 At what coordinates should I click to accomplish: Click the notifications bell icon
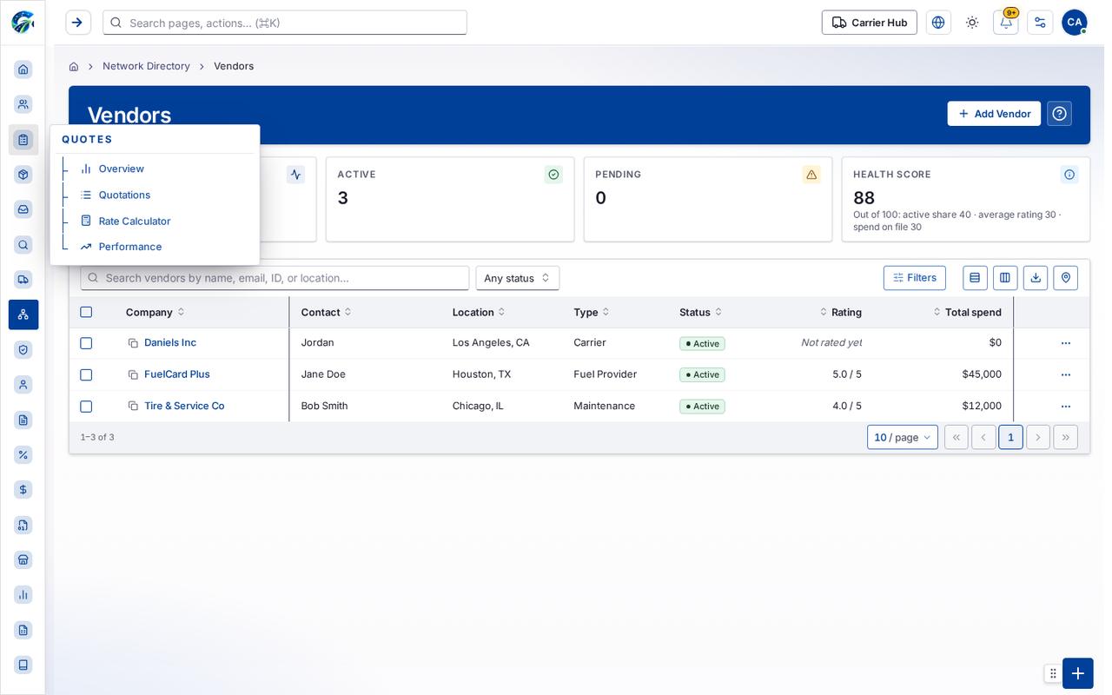tap(1005, 23)
